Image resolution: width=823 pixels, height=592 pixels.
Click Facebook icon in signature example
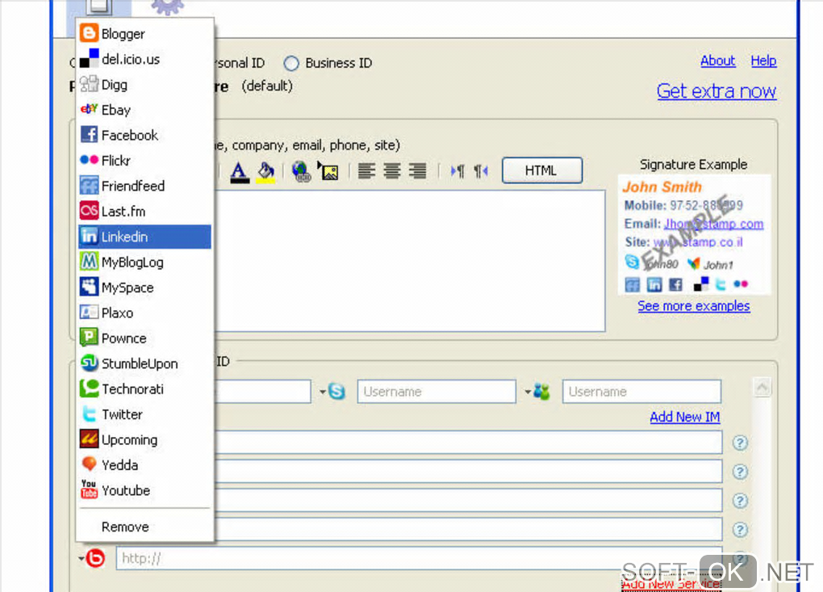pos(675,285)
